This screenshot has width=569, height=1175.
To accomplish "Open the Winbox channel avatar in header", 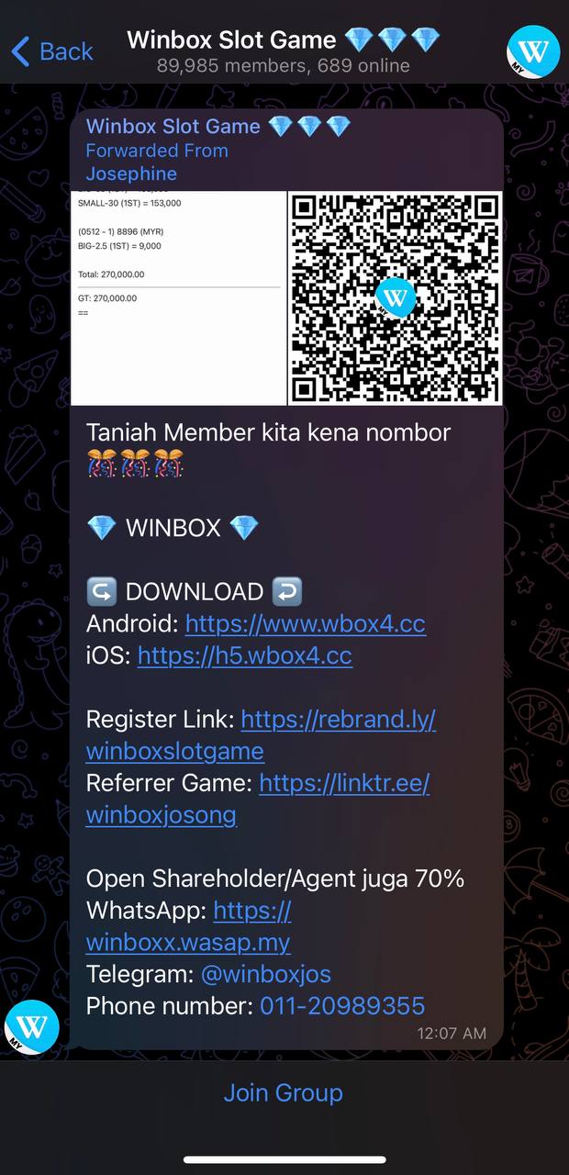I will tap(533, 51).
